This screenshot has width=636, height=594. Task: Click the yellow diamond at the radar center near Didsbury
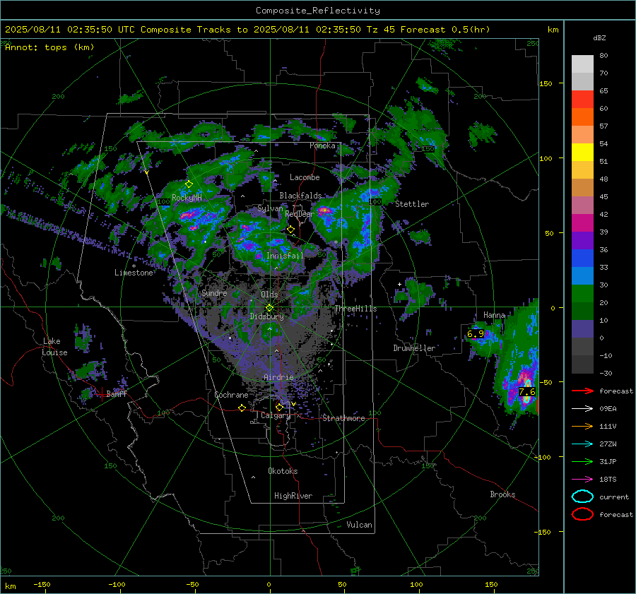coord(269,308)
